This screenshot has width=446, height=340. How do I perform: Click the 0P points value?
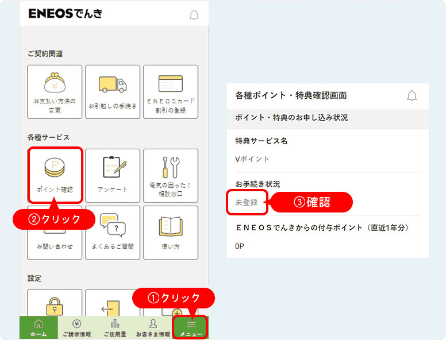tap(240, 246)
